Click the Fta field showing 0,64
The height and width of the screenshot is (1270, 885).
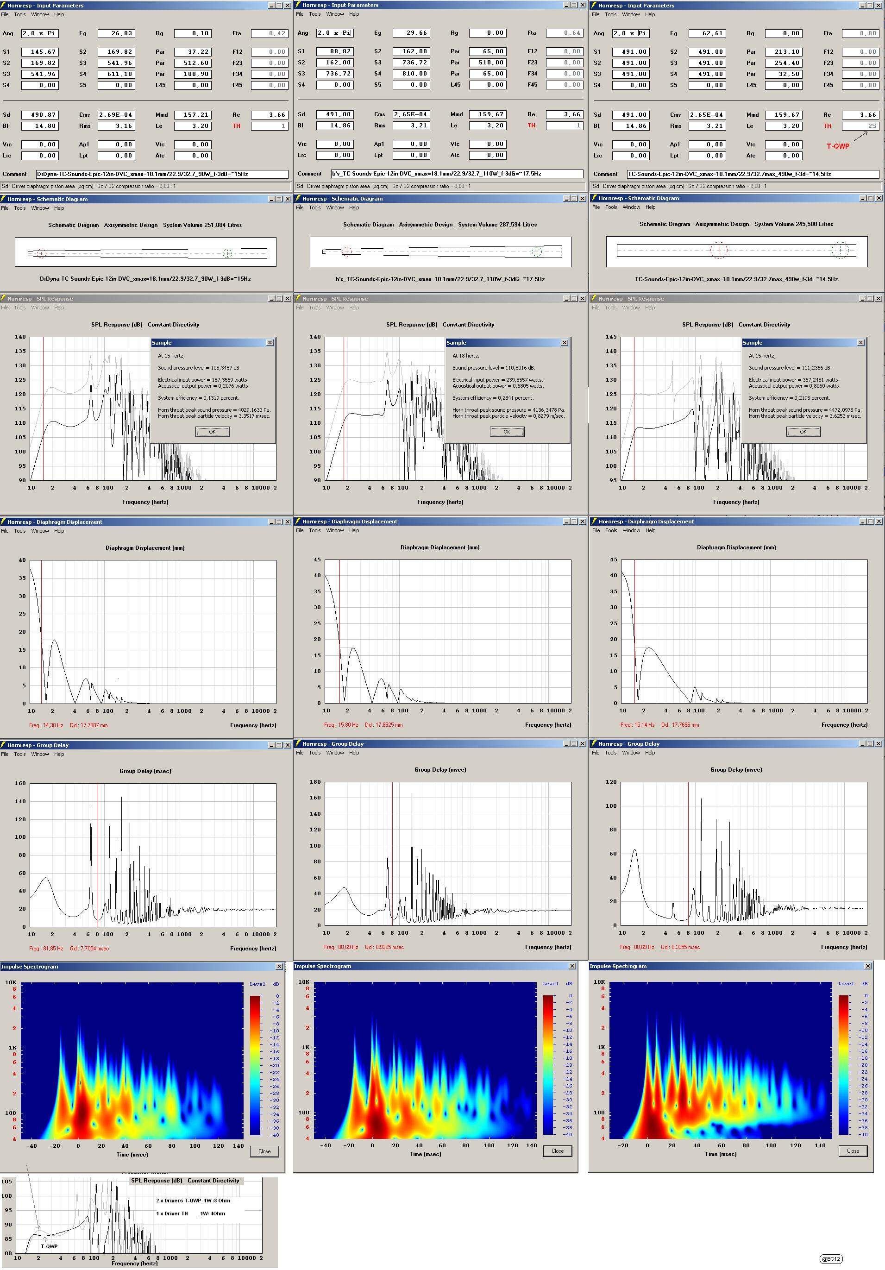click(x=565, y=33)
